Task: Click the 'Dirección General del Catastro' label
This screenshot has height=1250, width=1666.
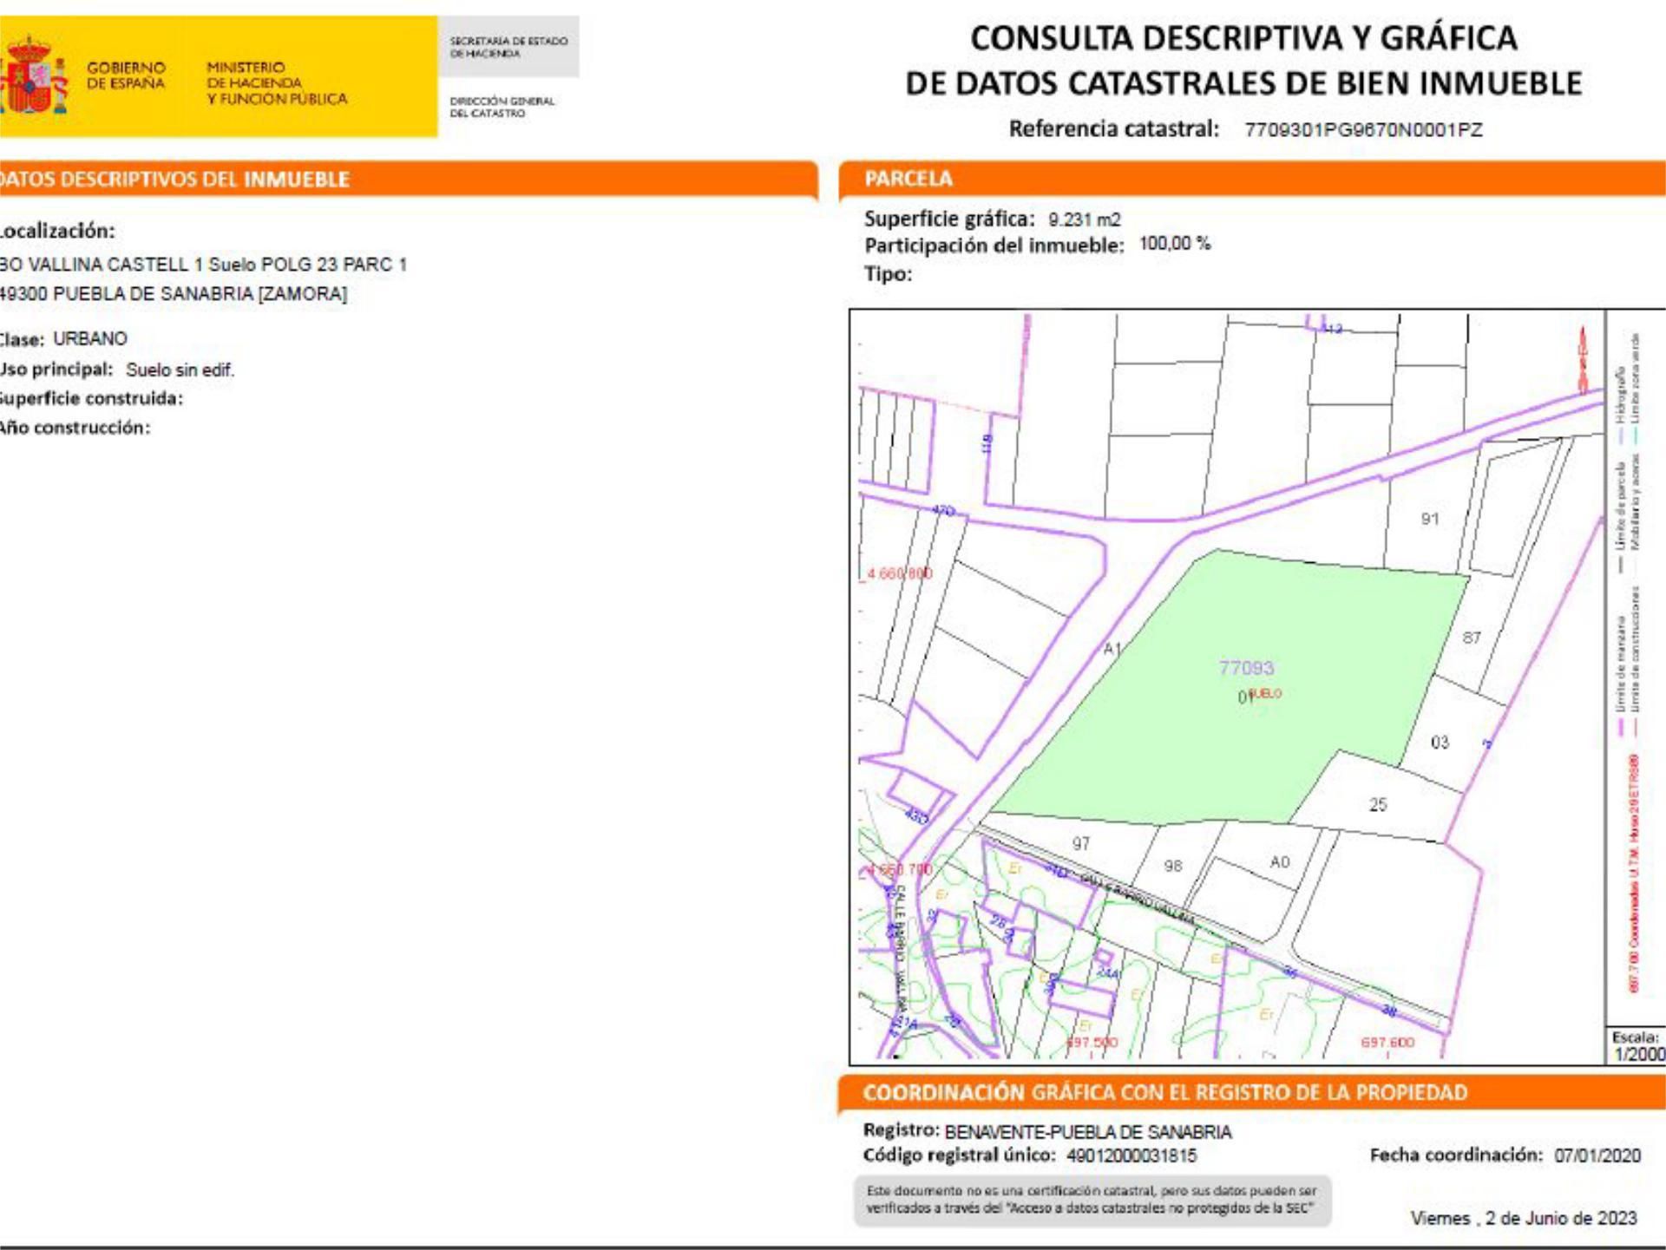Action: tap(502, 107)
